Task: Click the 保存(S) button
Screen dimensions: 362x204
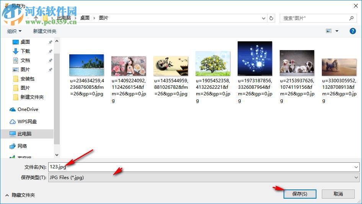Action: pyautogui.click(x=300, y=194)
